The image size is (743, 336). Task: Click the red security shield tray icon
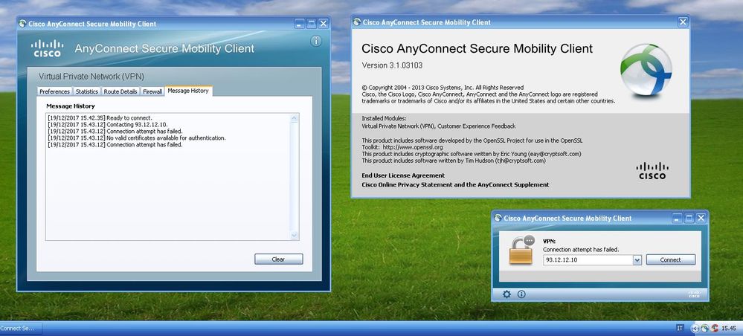click(714, 328)
